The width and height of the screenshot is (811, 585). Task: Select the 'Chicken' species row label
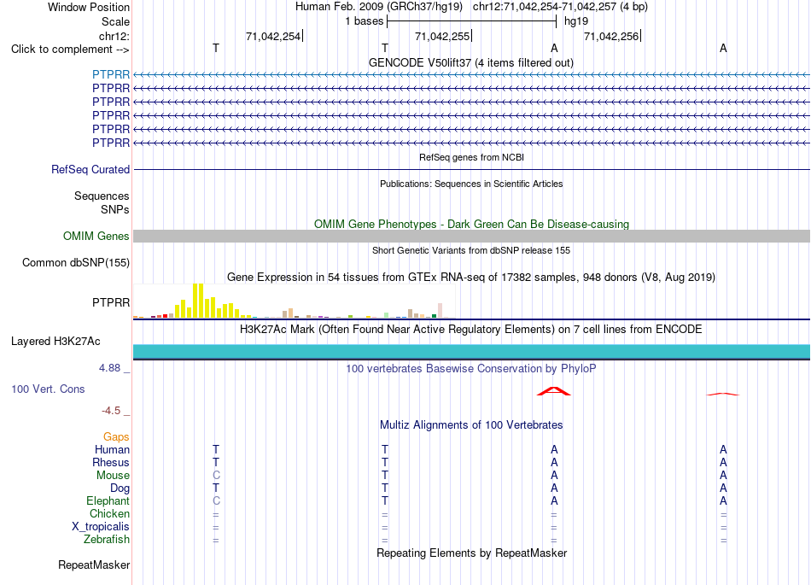109,513
